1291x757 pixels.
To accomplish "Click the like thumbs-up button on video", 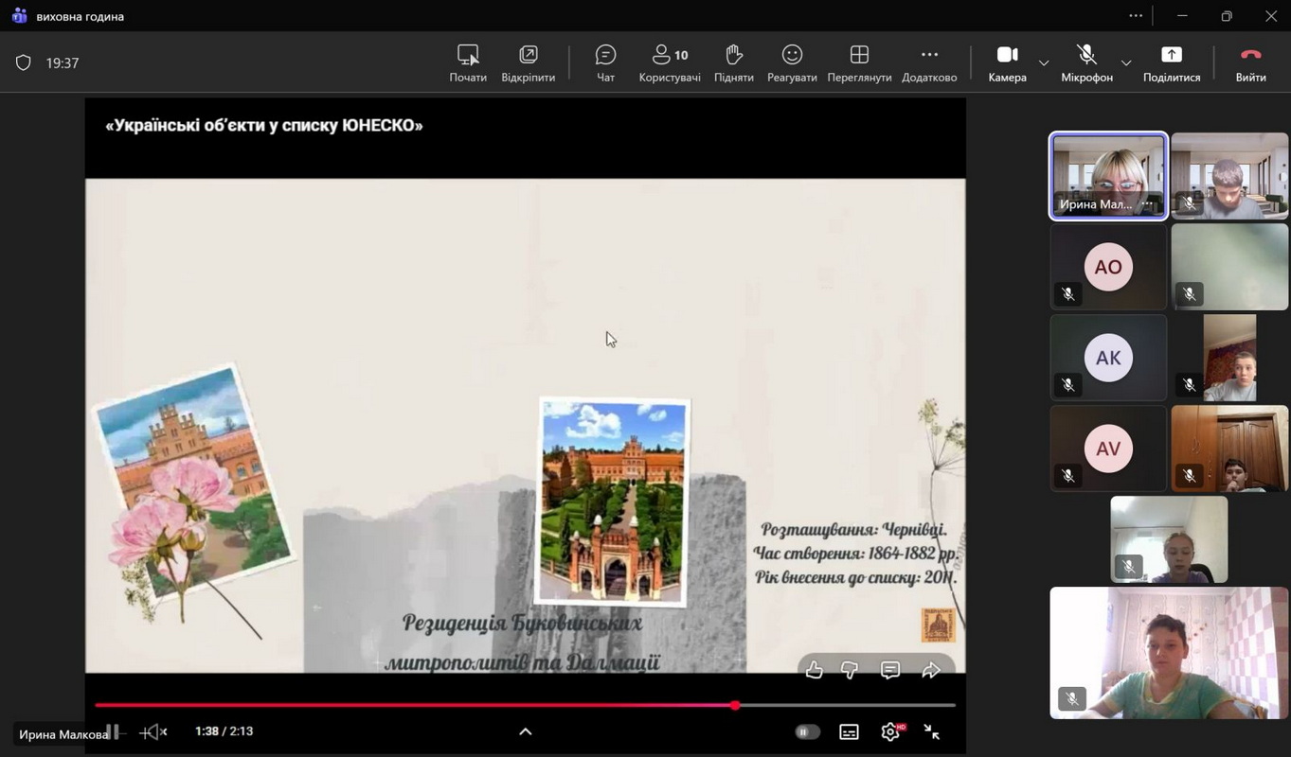I will tap(815, 670).
